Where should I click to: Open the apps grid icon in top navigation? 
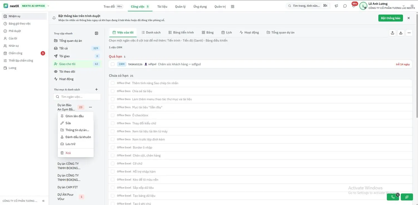pyautogui.click(x=233, y=6)
